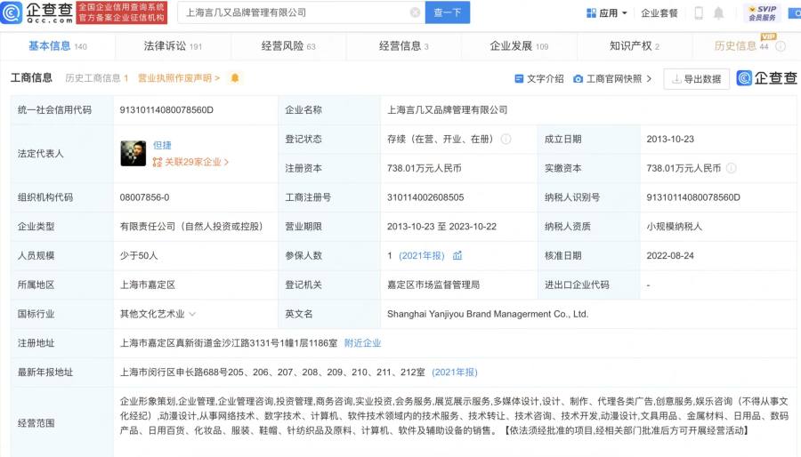Screen dimensions: 801x457
Task: Click the SVIP member service badge
Action: pyautogui.click(x=762, y=12)
